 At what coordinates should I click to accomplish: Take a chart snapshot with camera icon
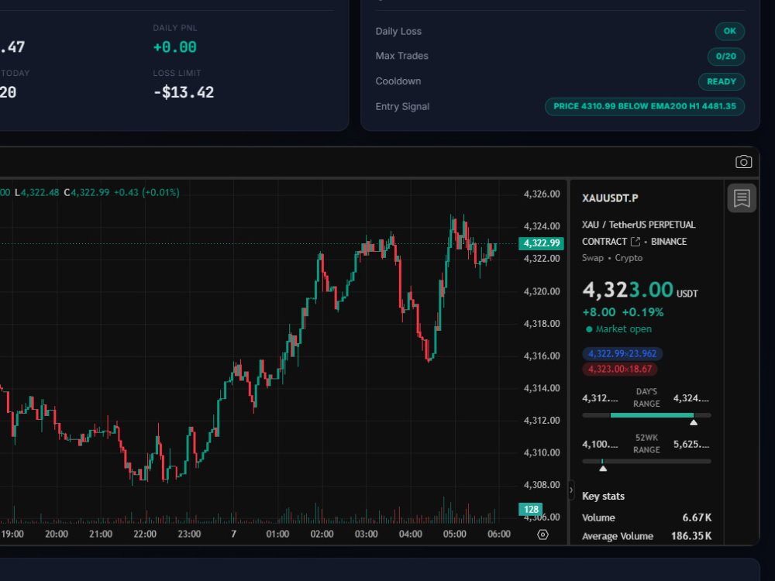click(x=743, y=162)
